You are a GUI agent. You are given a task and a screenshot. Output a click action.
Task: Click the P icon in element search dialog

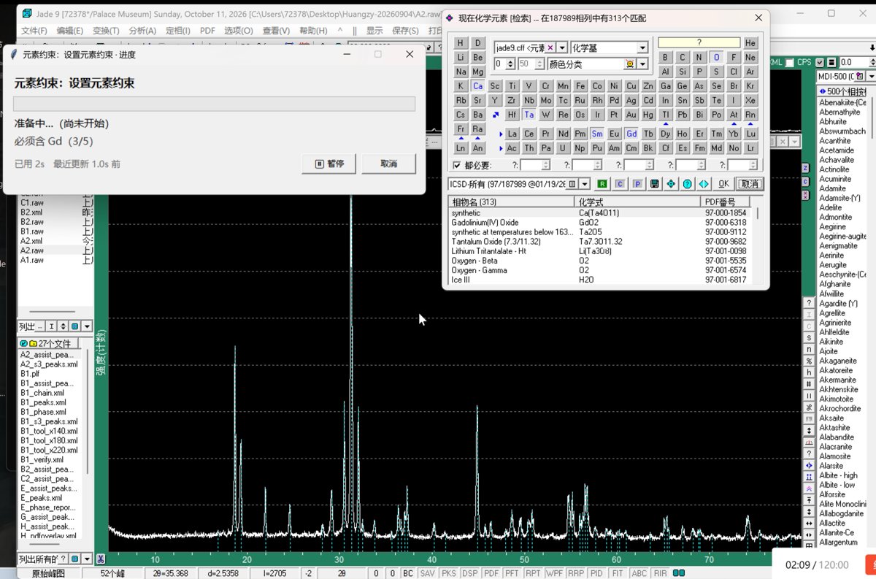(637, 184)
